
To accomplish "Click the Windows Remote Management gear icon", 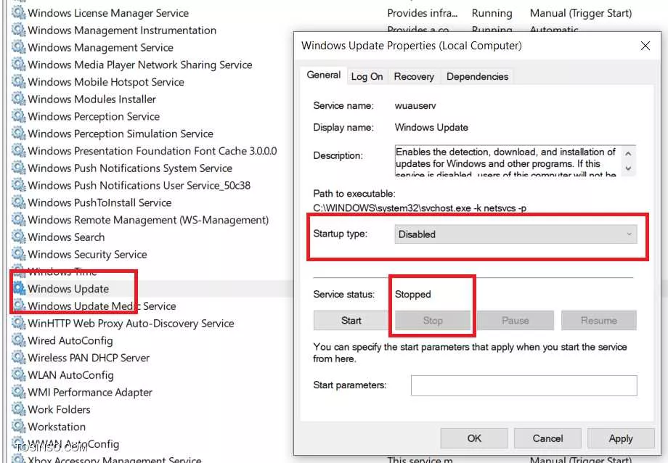I will point(18,219).
